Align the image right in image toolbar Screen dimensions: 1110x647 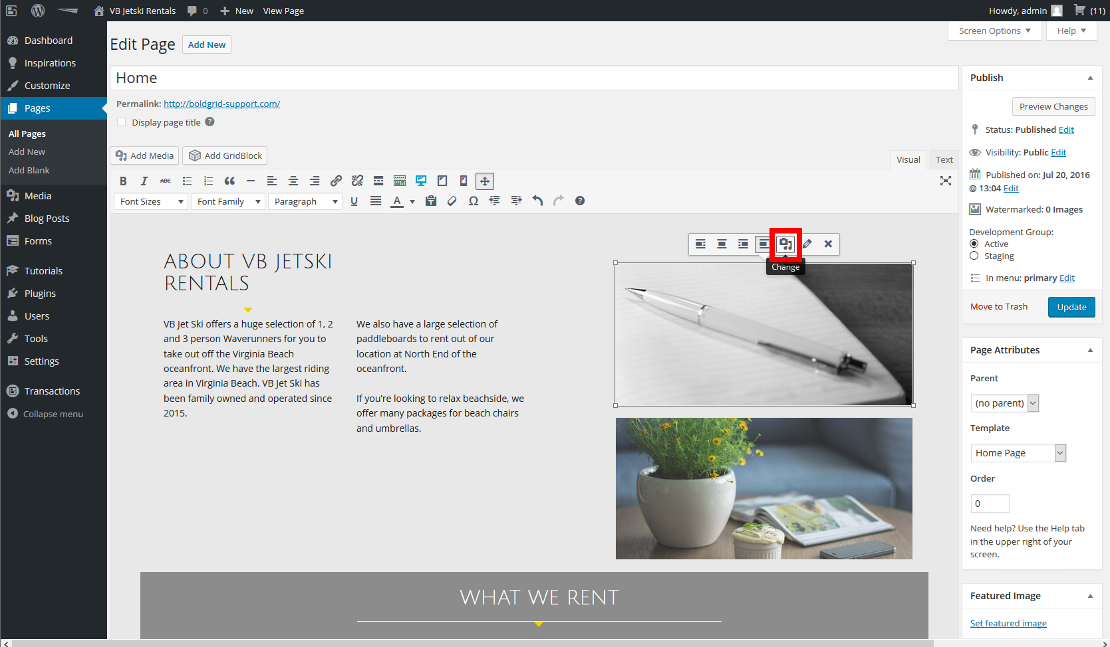(x=743, y=244)
